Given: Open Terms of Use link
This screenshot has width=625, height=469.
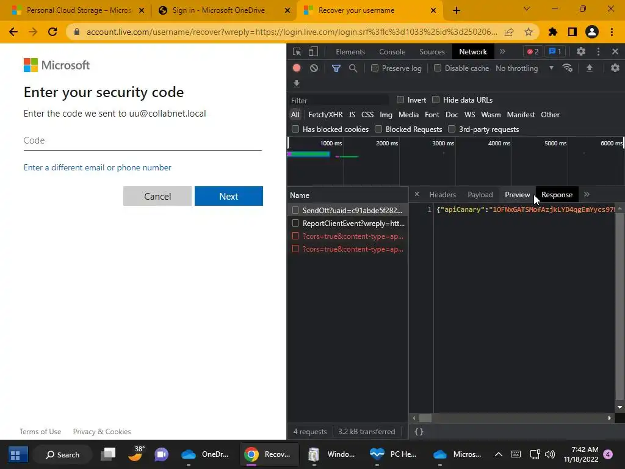Looking at the screenshot, I should pyautogui.click(x=40, y=432).
